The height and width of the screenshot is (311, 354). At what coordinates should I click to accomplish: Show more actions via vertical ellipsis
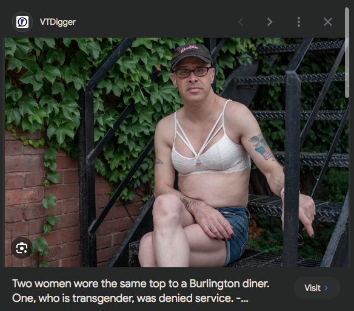(x=299, y=22)
